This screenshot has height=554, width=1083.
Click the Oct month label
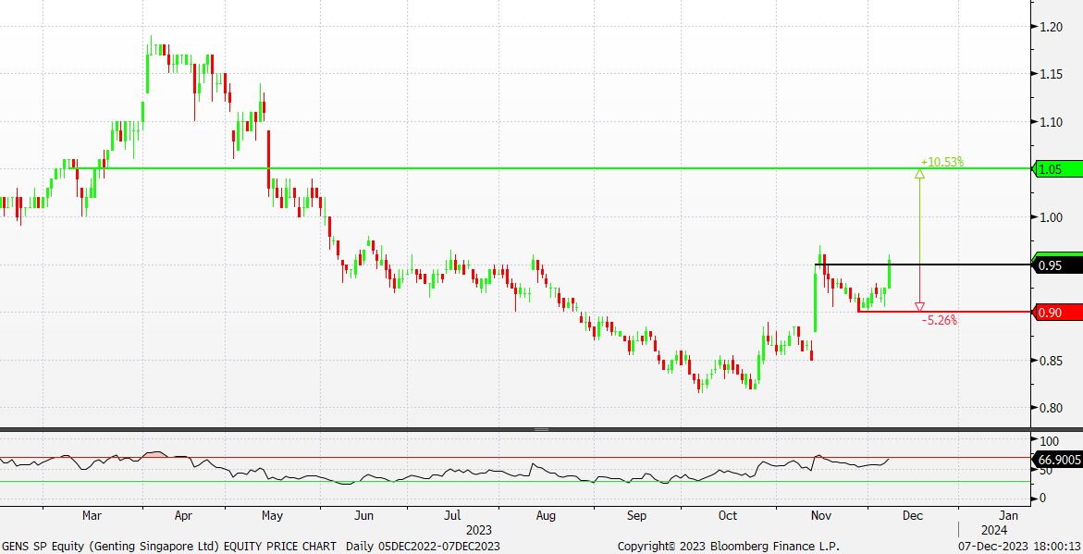(x=727, y=515)
